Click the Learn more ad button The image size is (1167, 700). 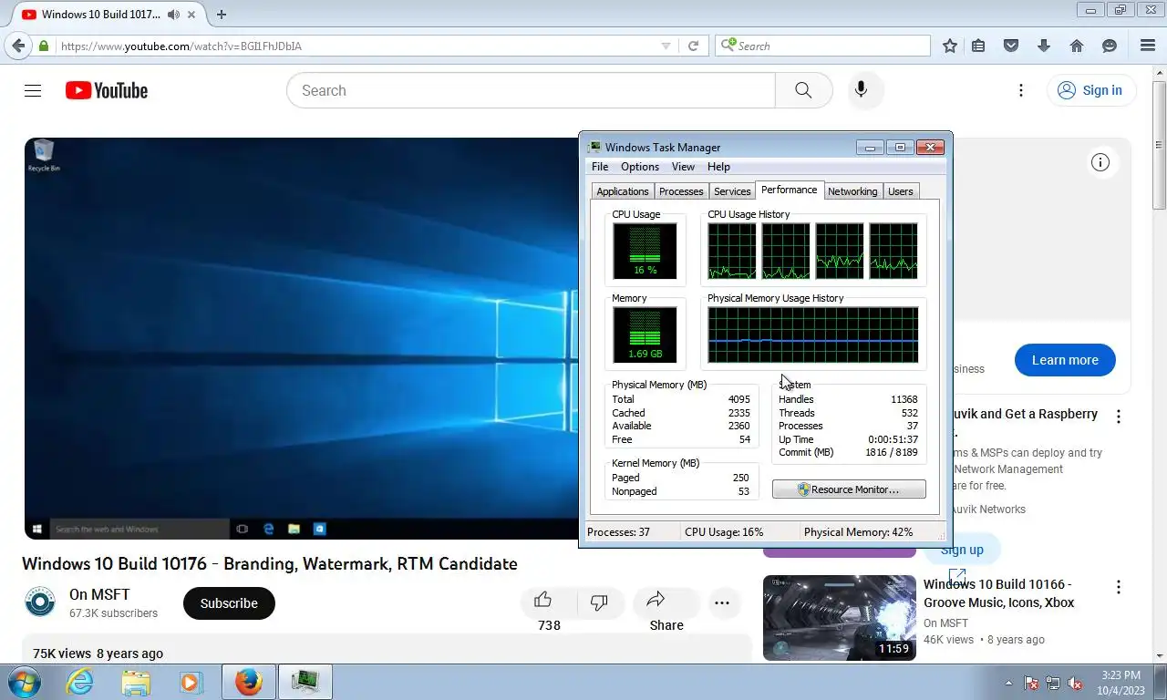pyautogui.click(x=1065, y=360)
